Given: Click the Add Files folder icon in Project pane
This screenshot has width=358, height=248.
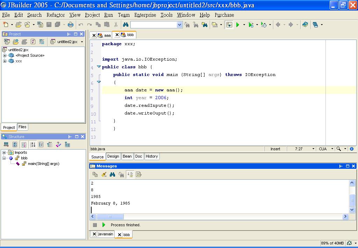Looking at the screenshot, I should point(16,42).
